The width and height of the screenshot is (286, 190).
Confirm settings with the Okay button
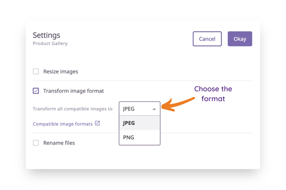[x=240, y=39]
